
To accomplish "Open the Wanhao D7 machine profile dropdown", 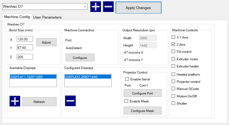I will pyautogui.click(x=45, y=7).
